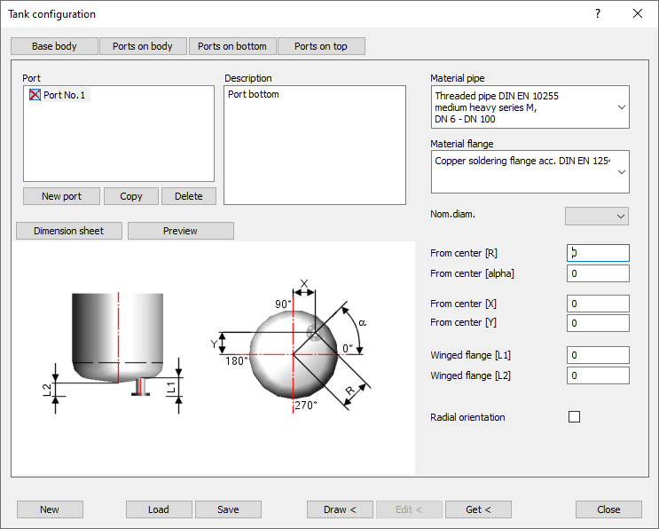Viewport: 659px width, 529px height.
Task: Switch to the Base body tab
Action: [x=54, y=46]
